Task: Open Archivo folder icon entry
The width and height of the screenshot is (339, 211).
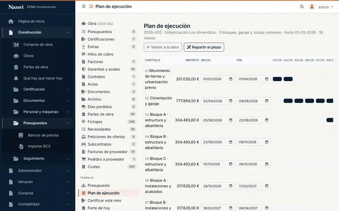Action: pos(84,99)
